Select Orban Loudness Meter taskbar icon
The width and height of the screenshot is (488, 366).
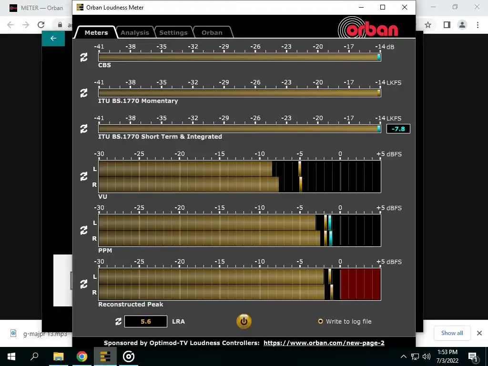[x=105, y=356]
